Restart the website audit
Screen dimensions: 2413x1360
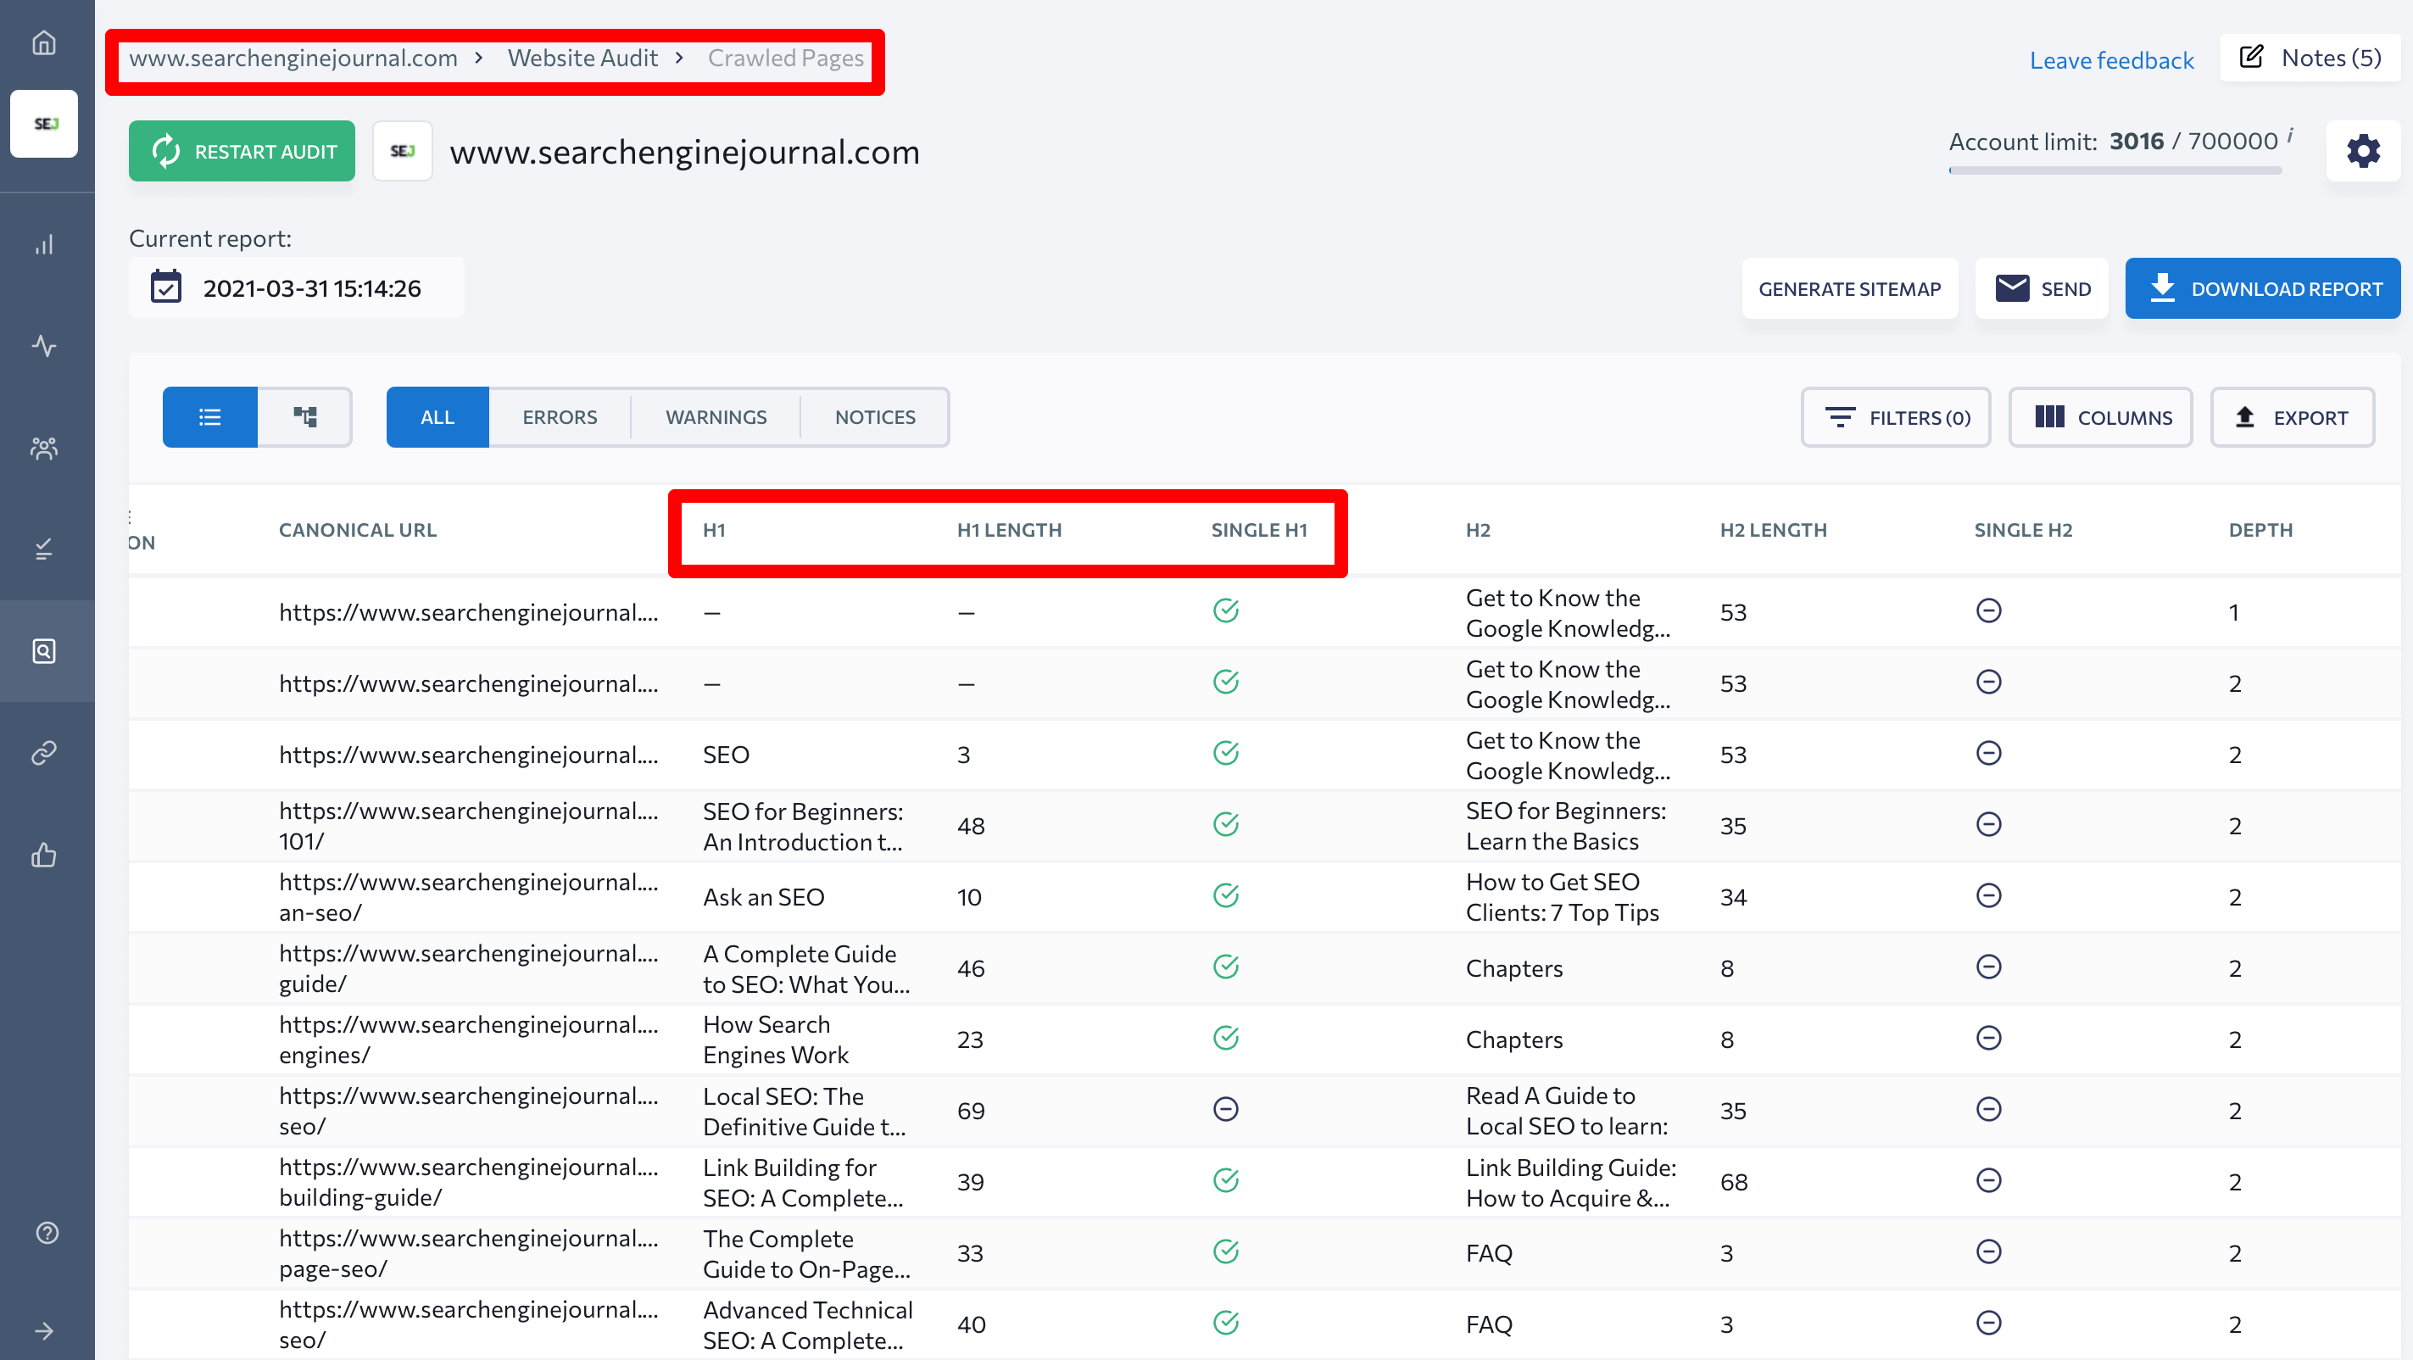(242, 151)
